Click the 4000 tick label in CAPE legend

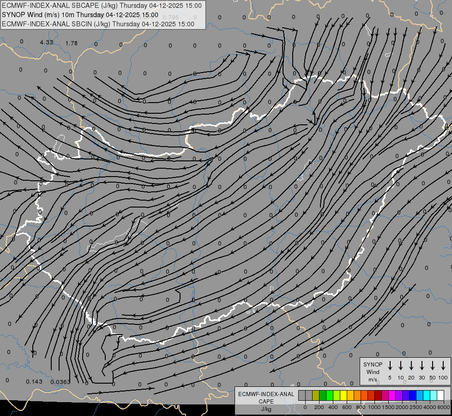point(429,407)
